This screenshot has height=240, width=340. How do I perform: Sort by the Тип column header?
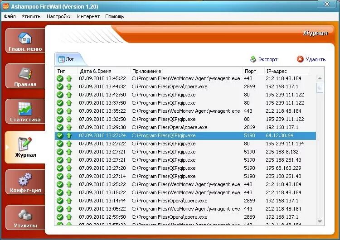point(66,71)
